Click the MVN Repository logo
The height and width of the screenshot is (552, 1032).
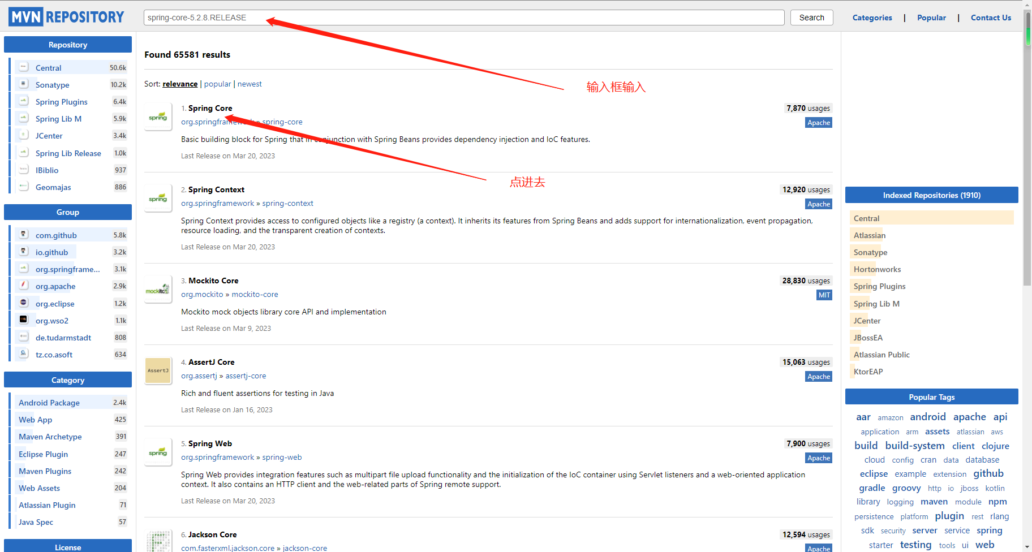[66, 17]
